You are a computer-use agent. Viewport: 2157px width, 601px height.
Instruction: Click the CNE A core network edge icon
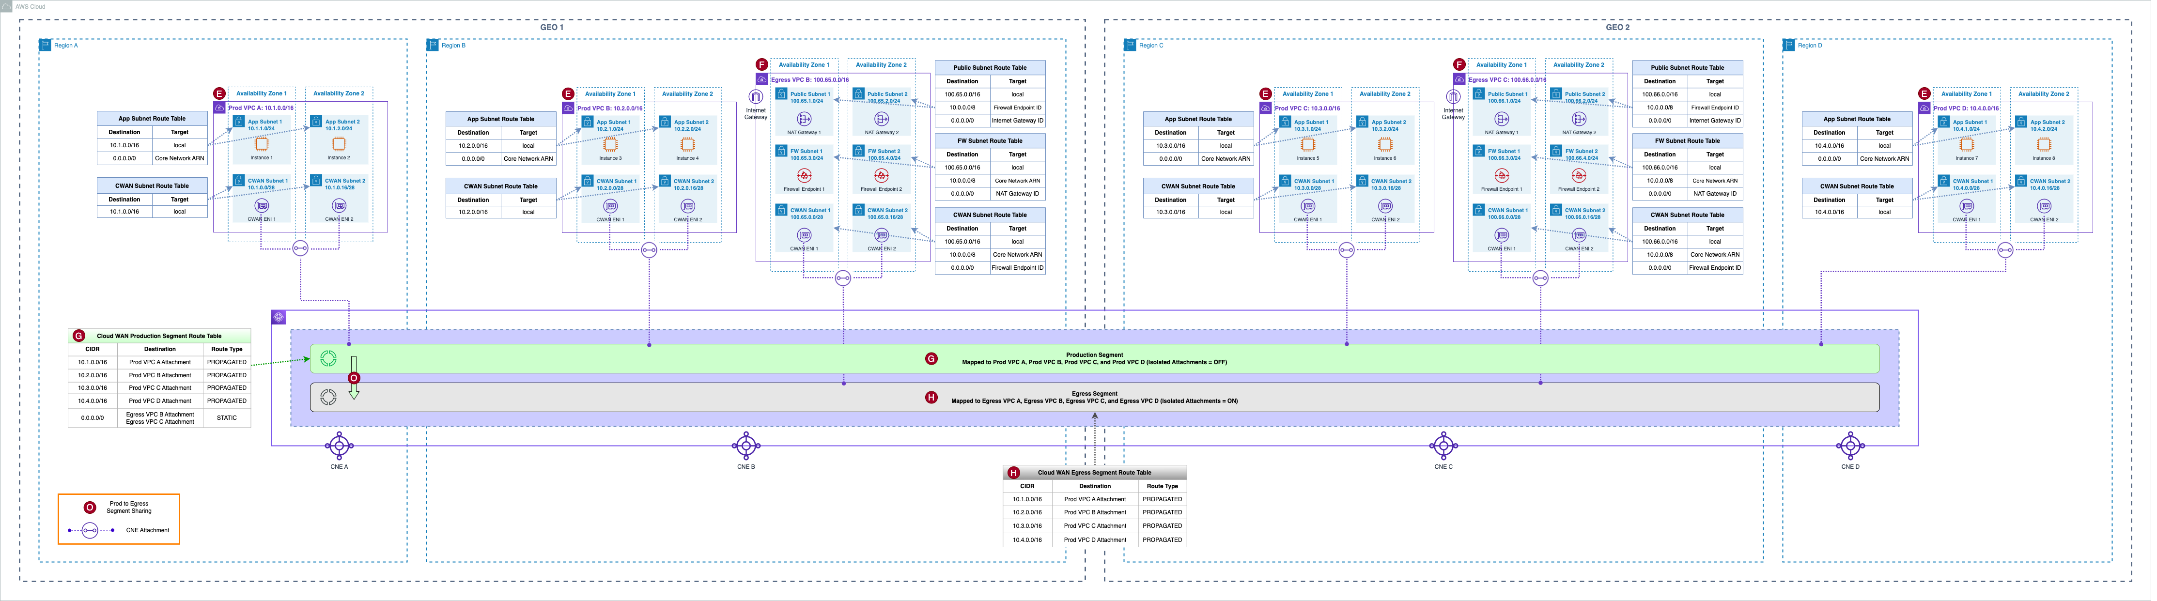[x=339, y=446]
